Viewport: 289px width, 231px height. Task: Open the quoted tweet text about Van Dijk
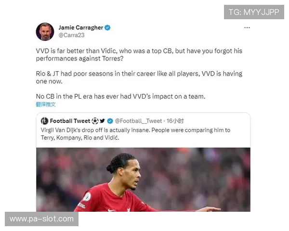pyautogui.click(x=135, y=134)
